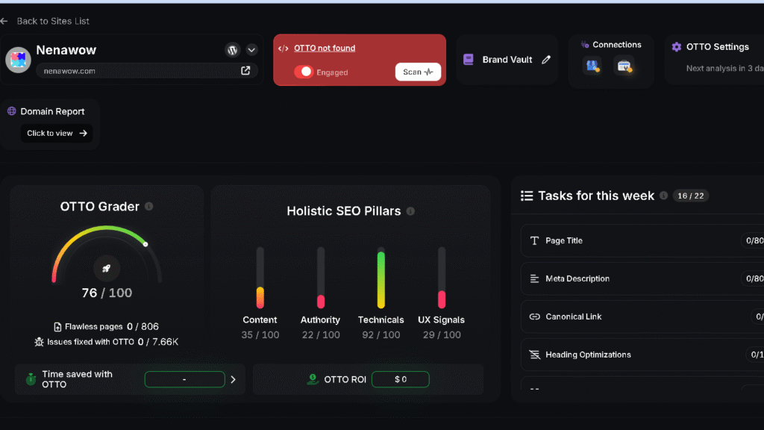Open the second Connections integration icon
This screenshot has height=430, width=764.
click(x=624, y=66)
